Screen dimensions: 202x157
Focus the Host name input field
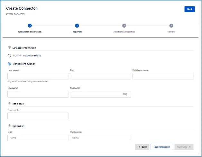(38, 76)
